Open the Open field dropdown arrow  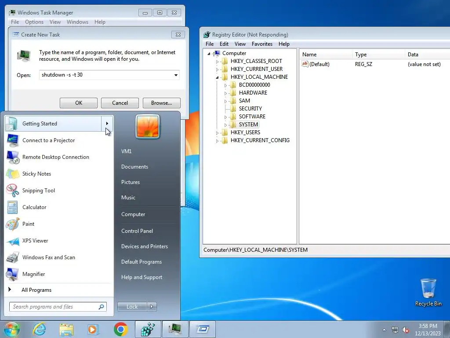click(176, 75)
